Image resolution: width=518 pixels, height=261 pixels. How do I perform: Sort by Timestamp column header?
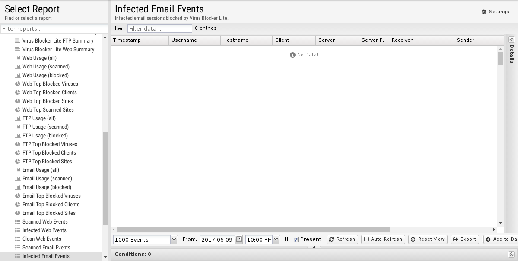coord(140,40)
